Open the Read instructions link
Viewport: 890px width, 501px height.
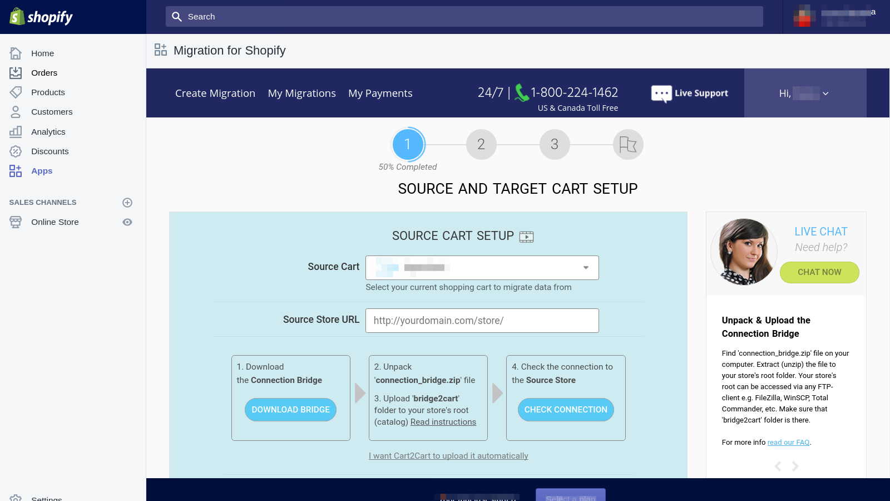click(x=443, y=422)
